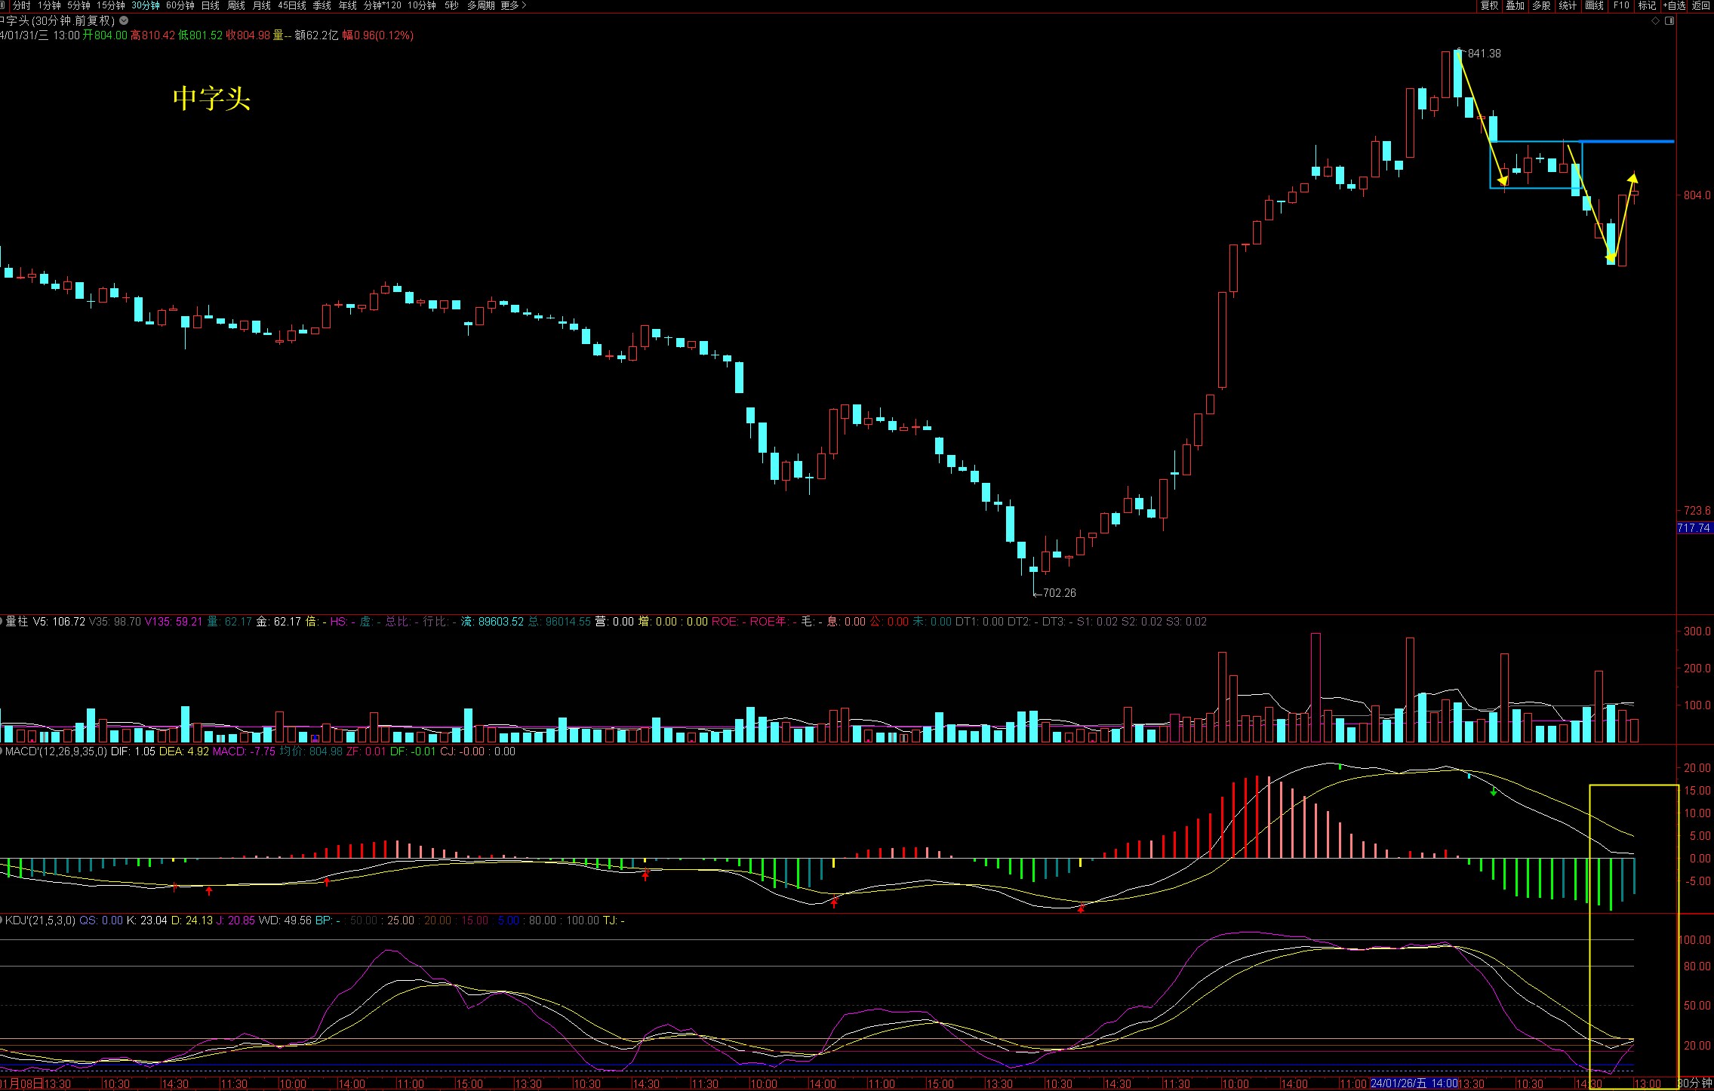
Task: Click the 中字头 (30分钟.前复权) chart title
Action: point(57,21)
